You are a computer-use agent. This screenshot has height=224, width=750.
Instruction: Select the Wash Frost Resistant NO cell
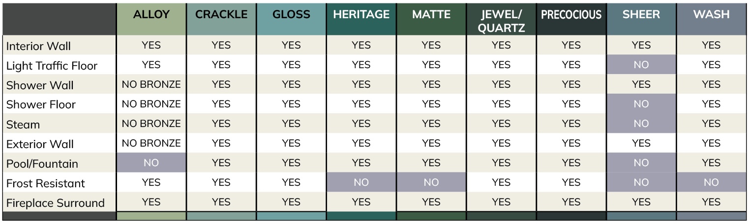pos(711,182)
